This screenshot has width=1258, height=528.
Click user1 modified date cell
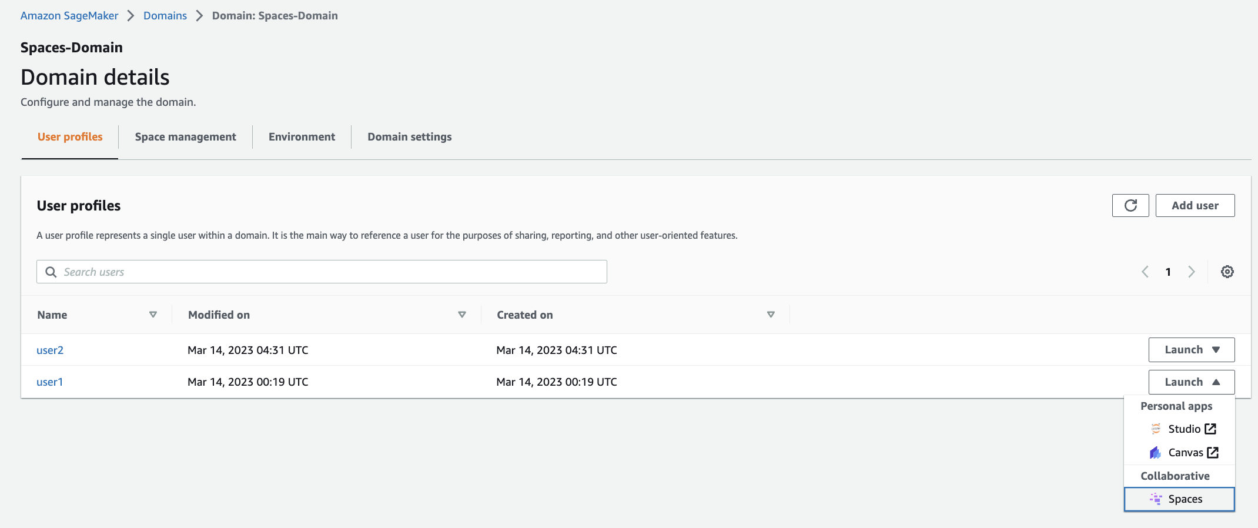coord(248,382)
